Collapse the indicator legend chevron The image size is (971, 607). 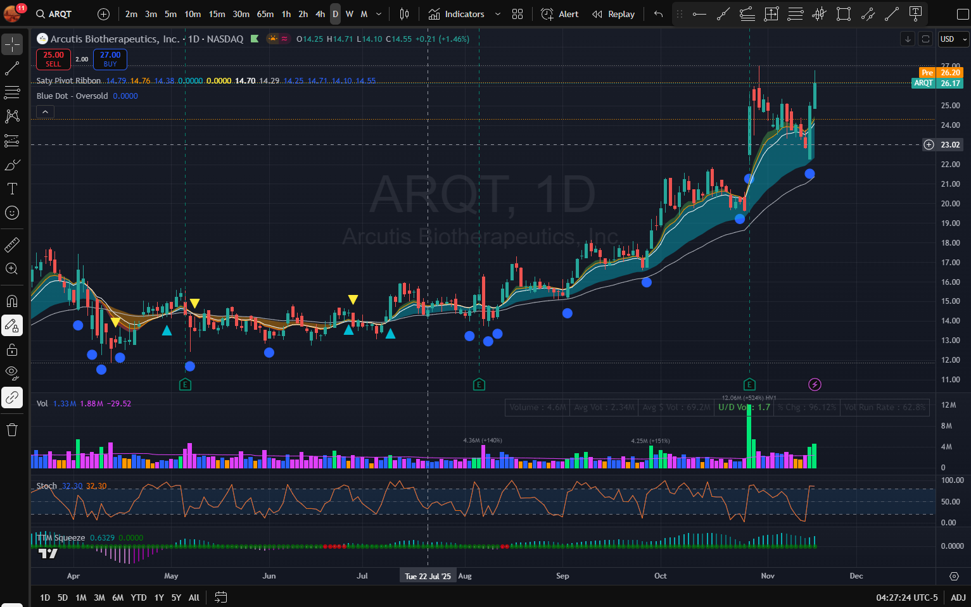click(x=45, y=112)
